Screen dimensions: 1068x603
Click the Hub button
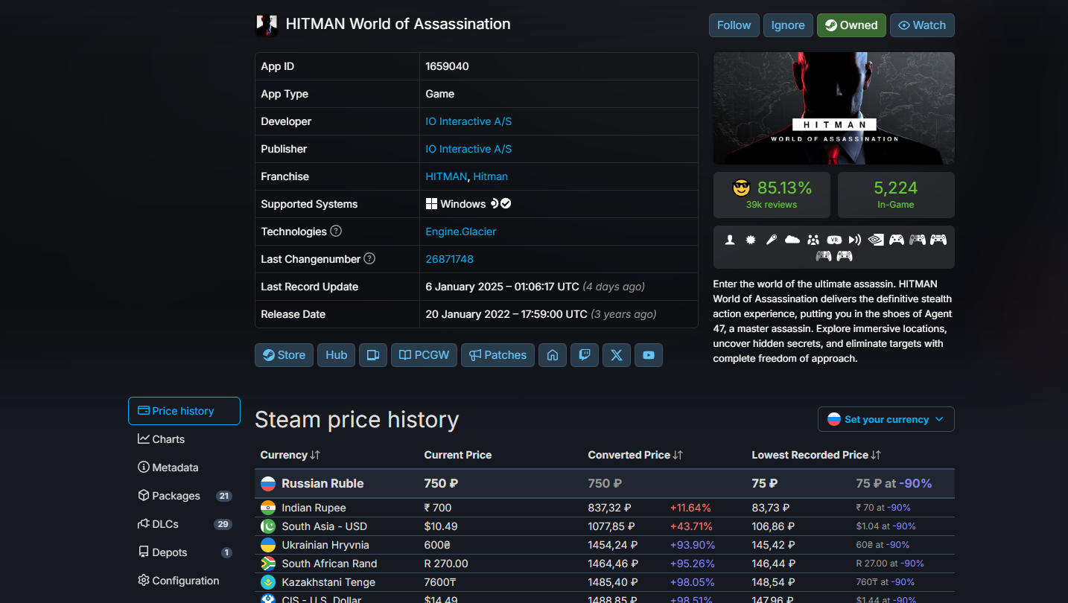click(x=336, y=355)
